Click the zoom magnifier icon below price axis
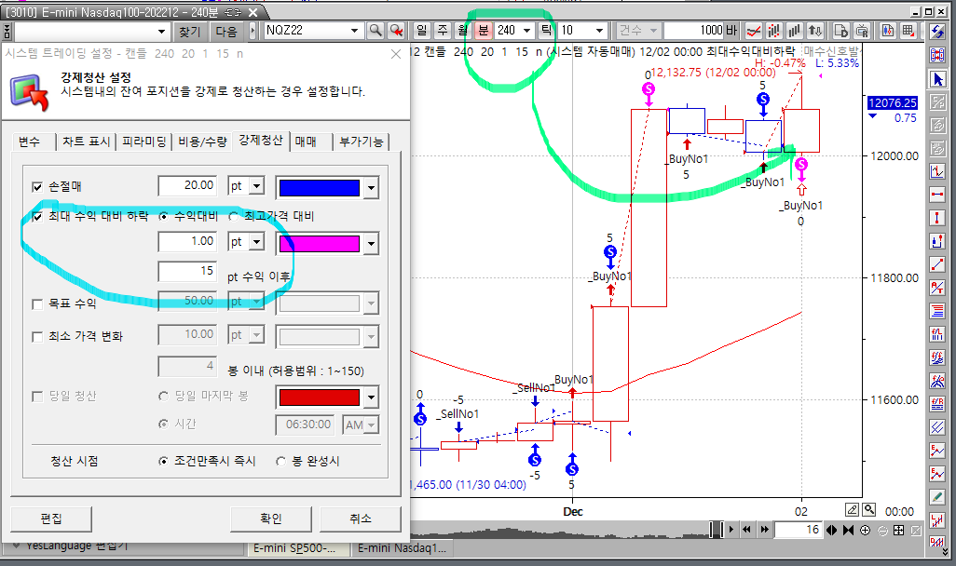This screenshot has width=956, height=566. (868, 509)
